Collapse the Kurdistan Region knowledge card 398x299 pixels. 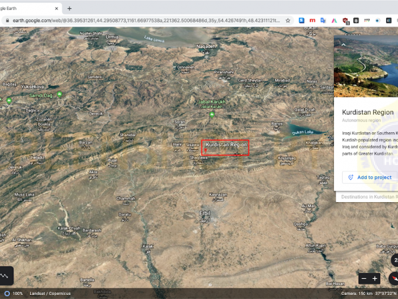tap(343, 45)
